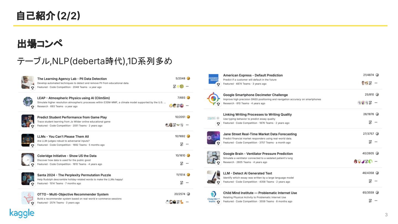Click the Jane Street competition thumbnail
398x224 pixels.
click(213, 138)
